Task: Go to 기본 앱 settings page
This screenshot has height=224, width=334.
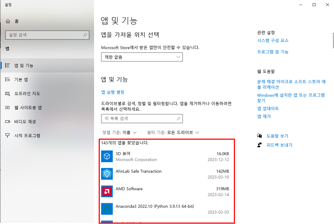Action: 47,80
